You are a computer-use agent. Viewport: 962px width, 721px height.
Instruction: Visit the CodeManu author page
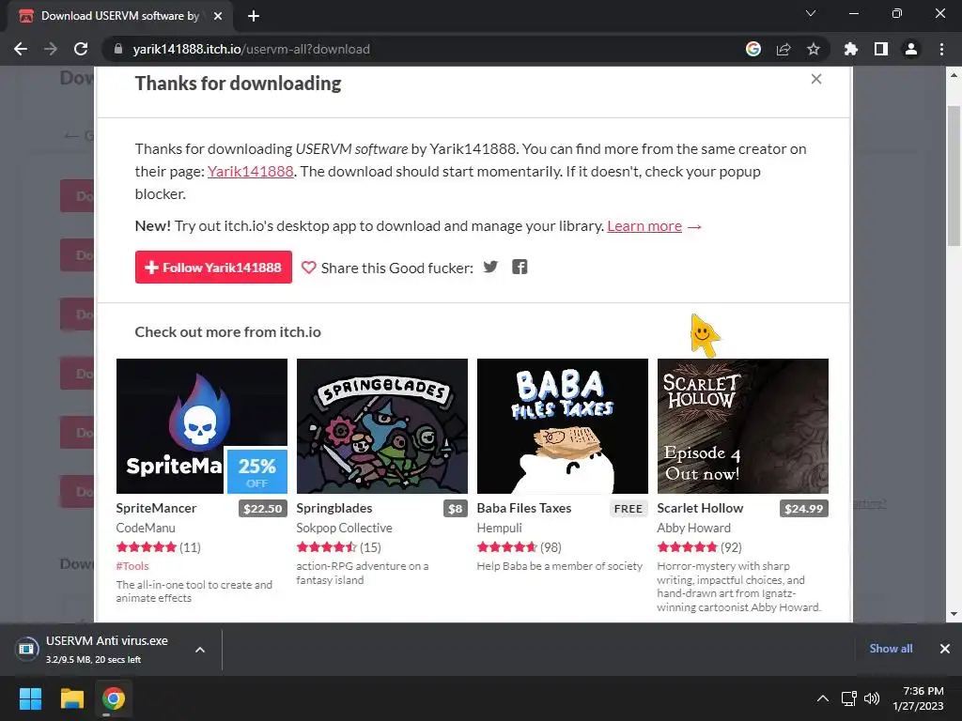146,528
